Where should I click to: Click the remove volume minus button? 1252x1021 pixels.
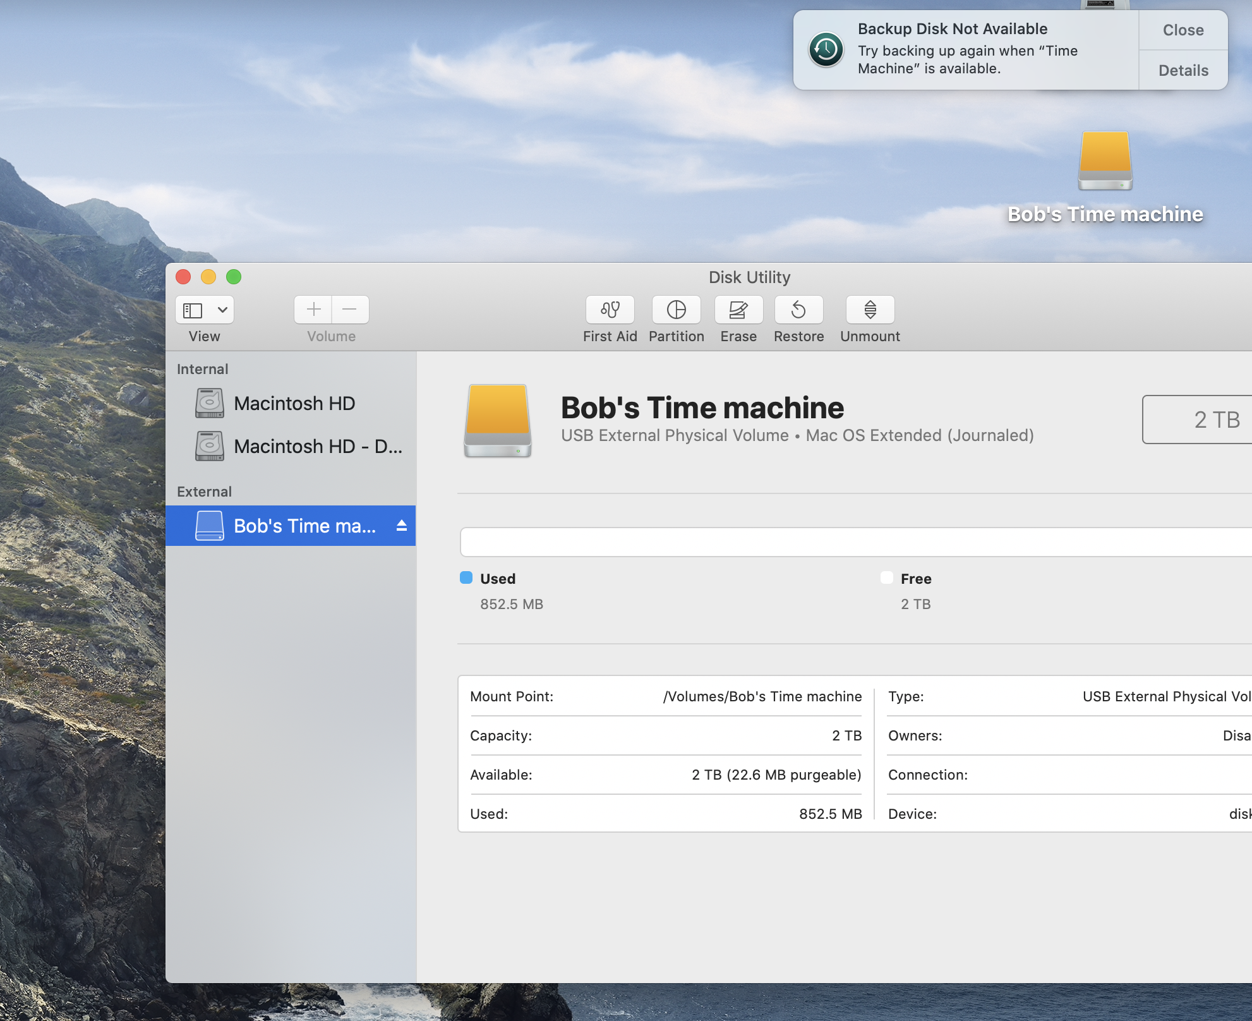click(349, 310)
